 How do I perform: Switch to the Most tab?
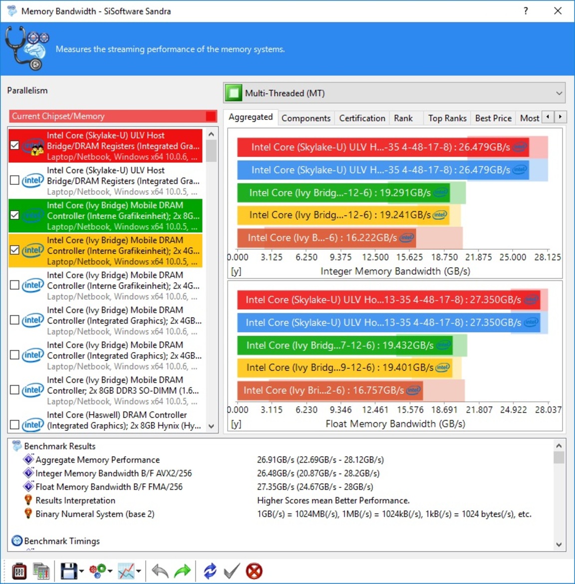point(529,118)
